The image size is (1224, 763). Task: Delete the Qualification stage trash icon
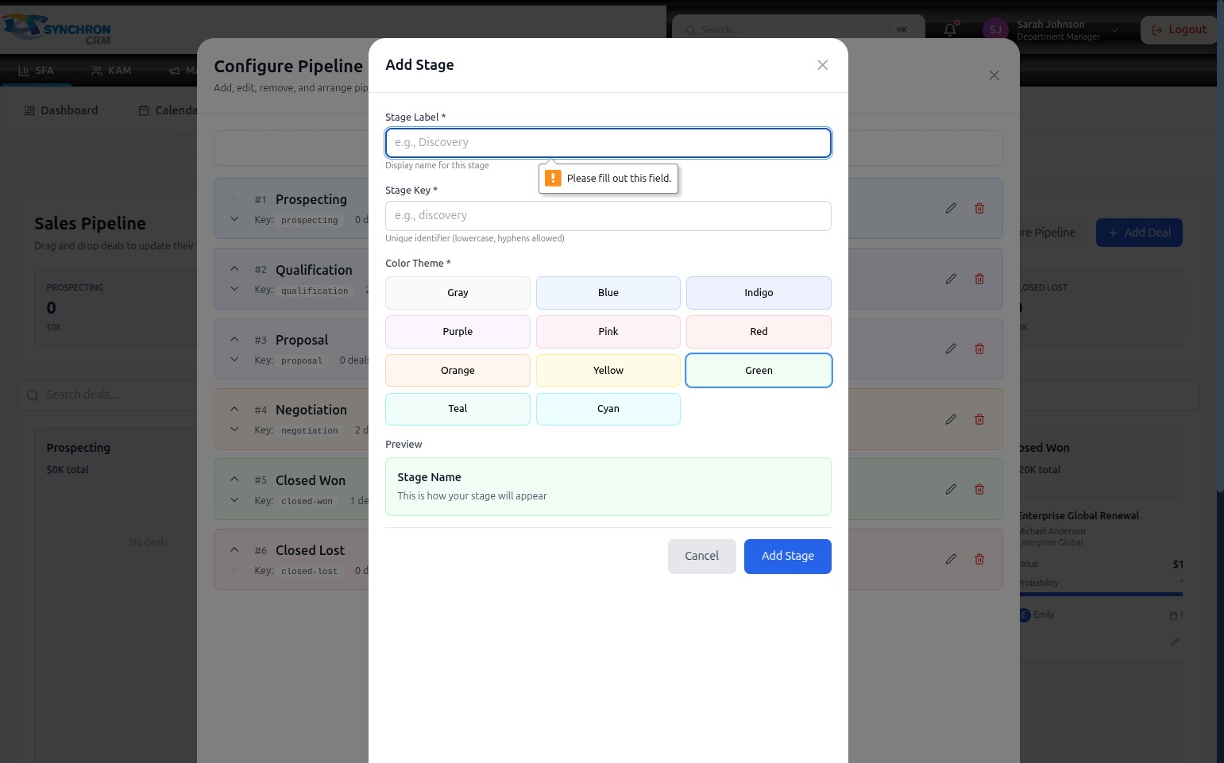point(979,279)
